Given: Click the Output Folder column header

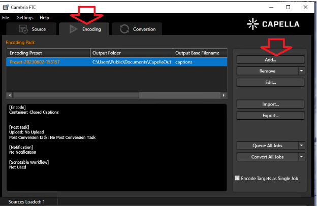Looking at the screenshot, I should coord(132,53).
